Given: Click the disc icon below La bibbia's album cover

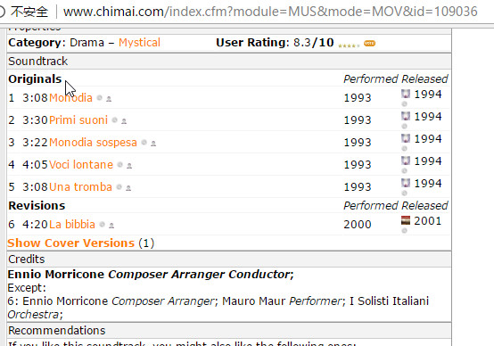Looking at the screenshot, I should [x=405, y=231].
